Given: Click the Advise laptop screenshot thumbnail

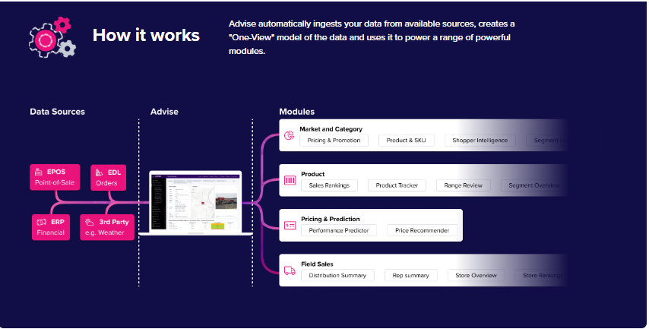Looking at the screenshot, I should 195,203.
